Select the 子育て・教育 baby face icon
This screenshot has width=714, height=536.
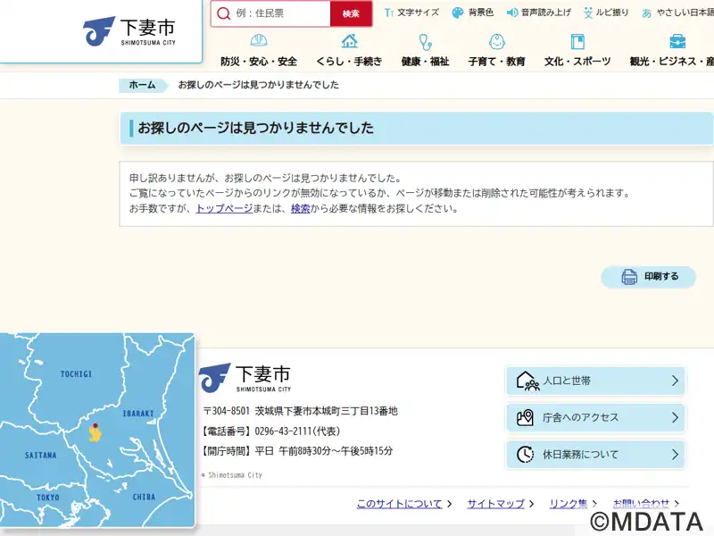click(x=497, y=41)
